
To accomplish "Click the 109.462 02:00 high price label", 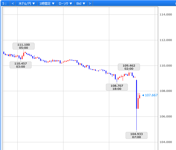I will 129,67.
